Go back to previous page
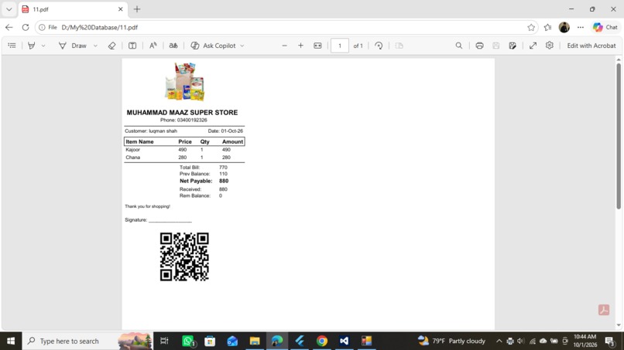624x350 pixels. tap(9, 27)
